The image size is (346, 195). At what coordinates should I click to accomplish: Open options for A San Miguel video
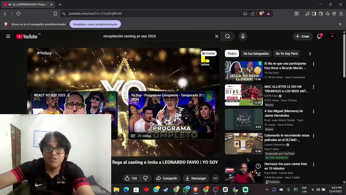(314, 111)
